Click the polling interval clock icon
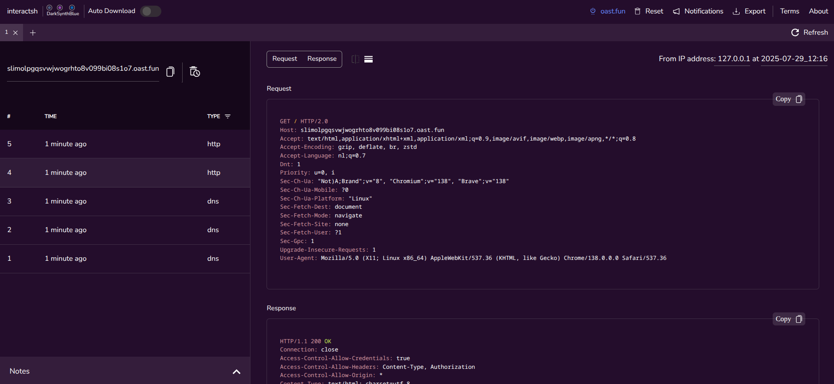The width and height of the screenshot is (834, 384). point(195,72)
